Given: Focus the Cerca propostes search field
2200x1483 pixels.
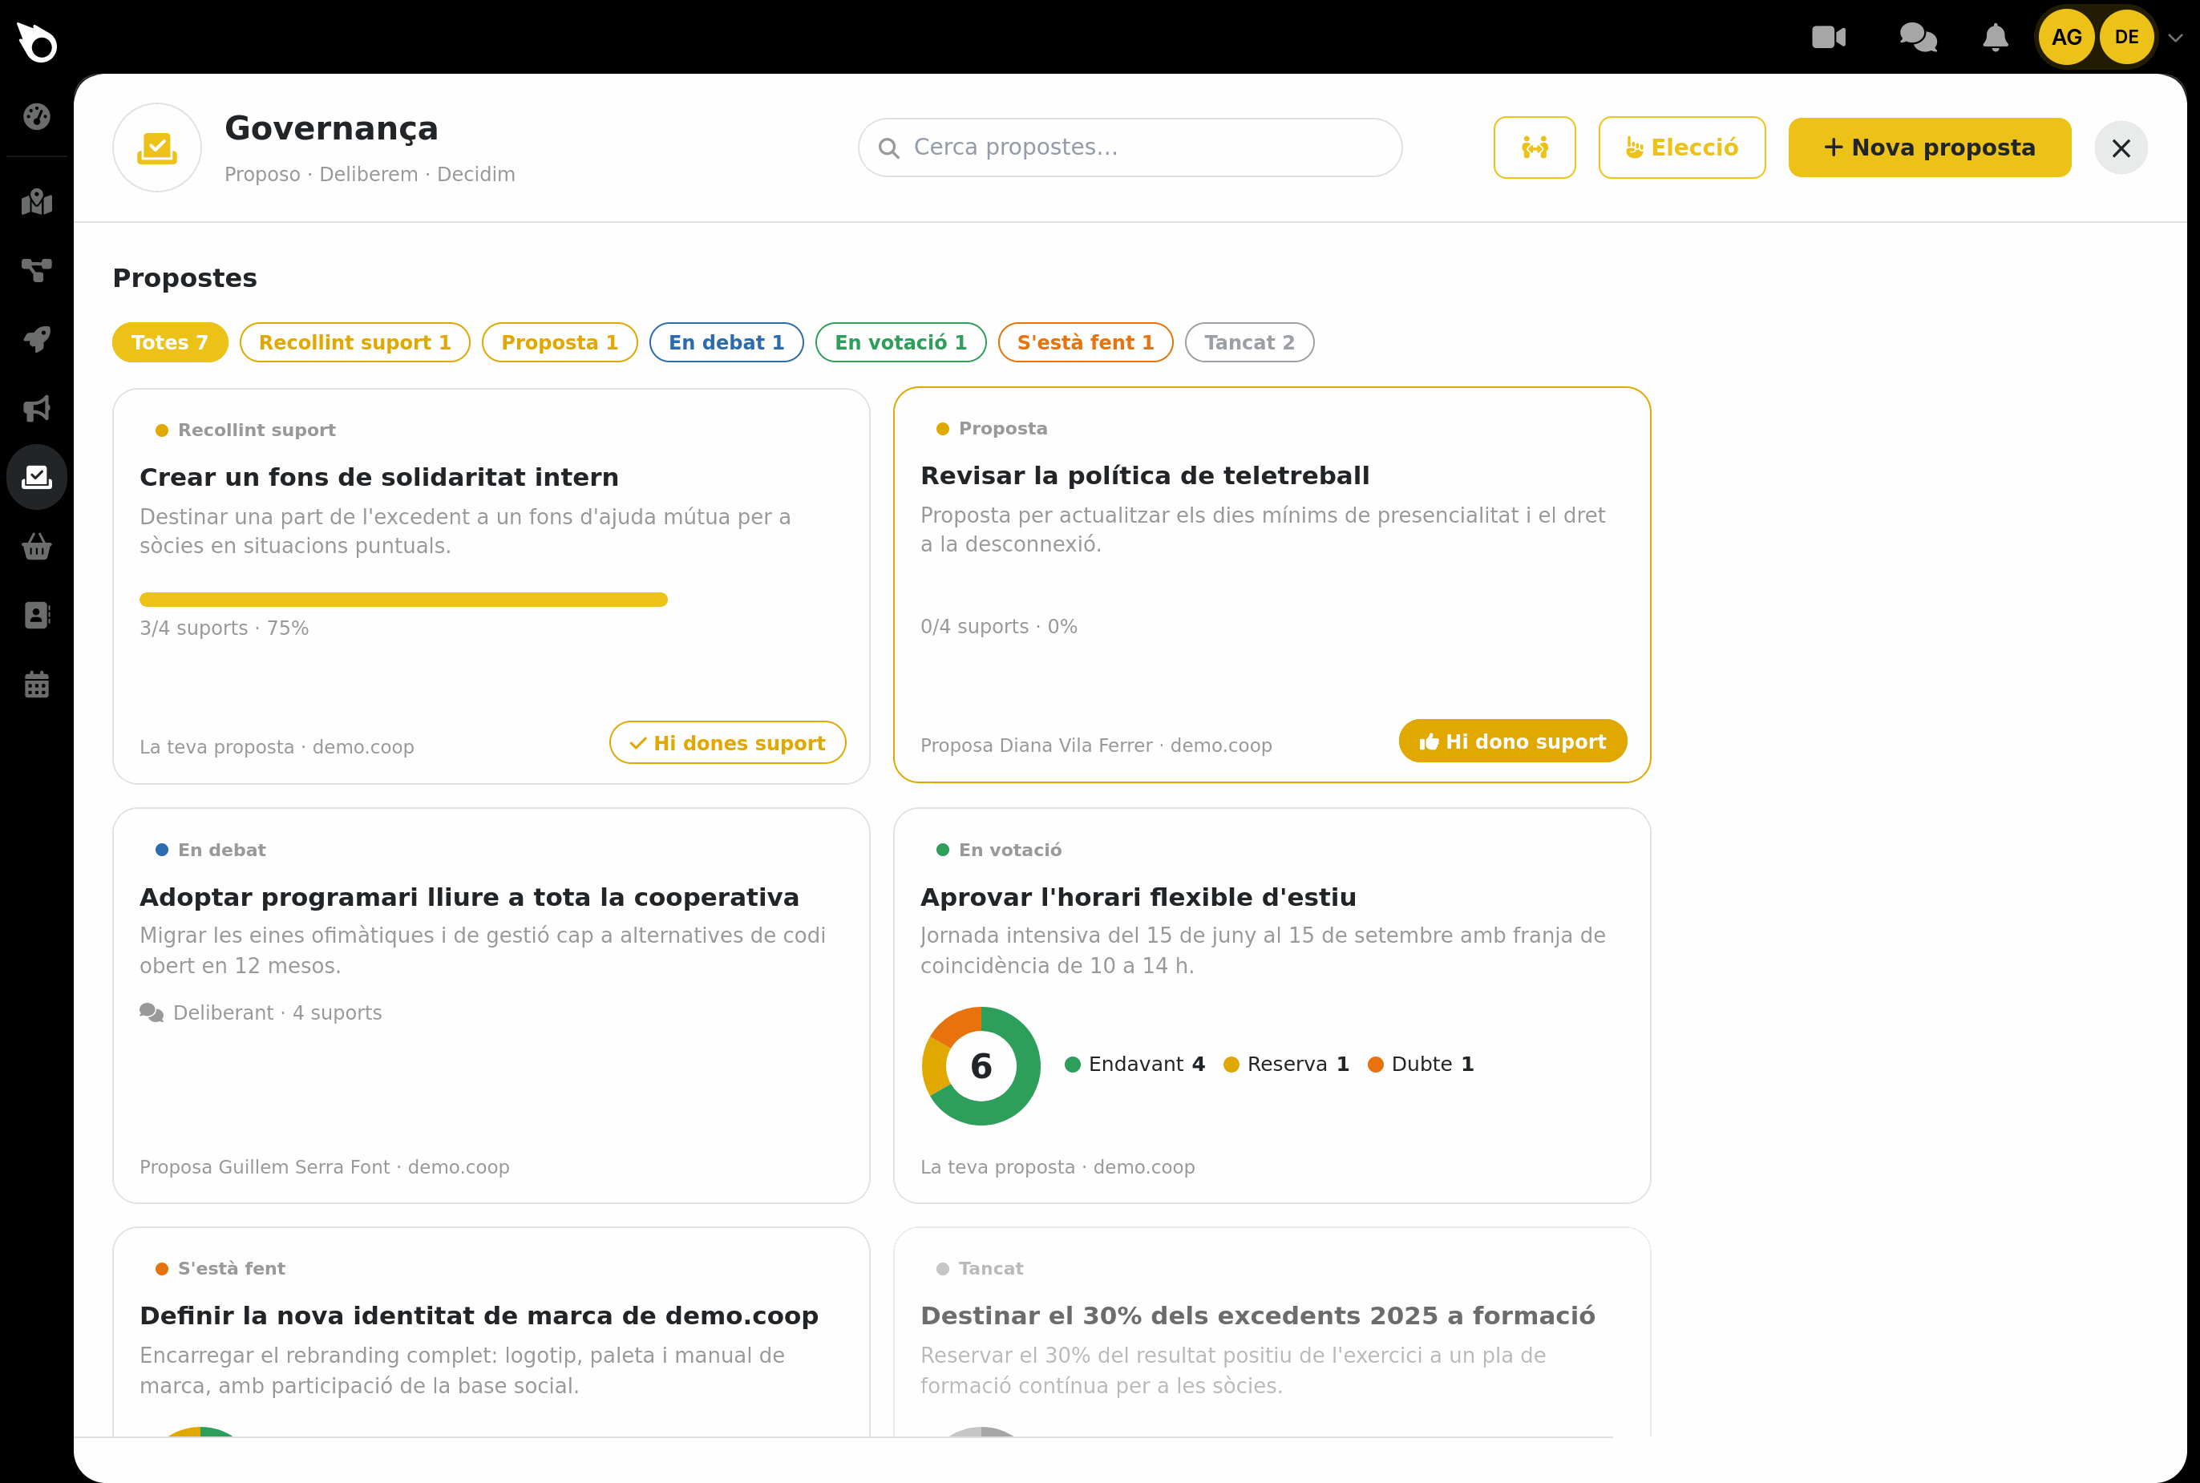Looking at the screenshot, I should click(x=1130, y=147).
